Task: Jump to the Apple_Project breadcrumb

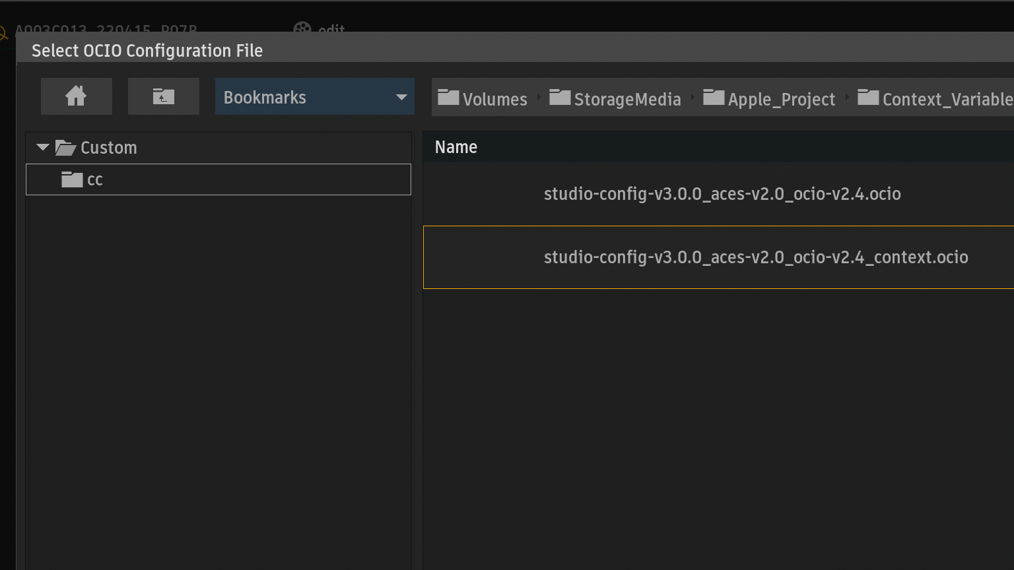Action: [x=781, y=99]
